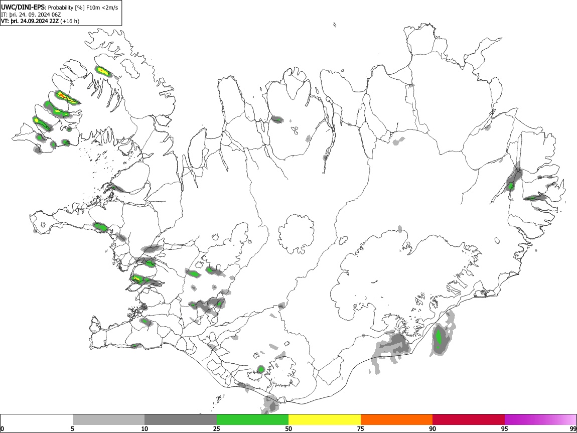Viewport: 577px width, 433px height.
Task: Click the 'IT: þri. 24. 09. 2024 06Z' line
Action: 31,15
